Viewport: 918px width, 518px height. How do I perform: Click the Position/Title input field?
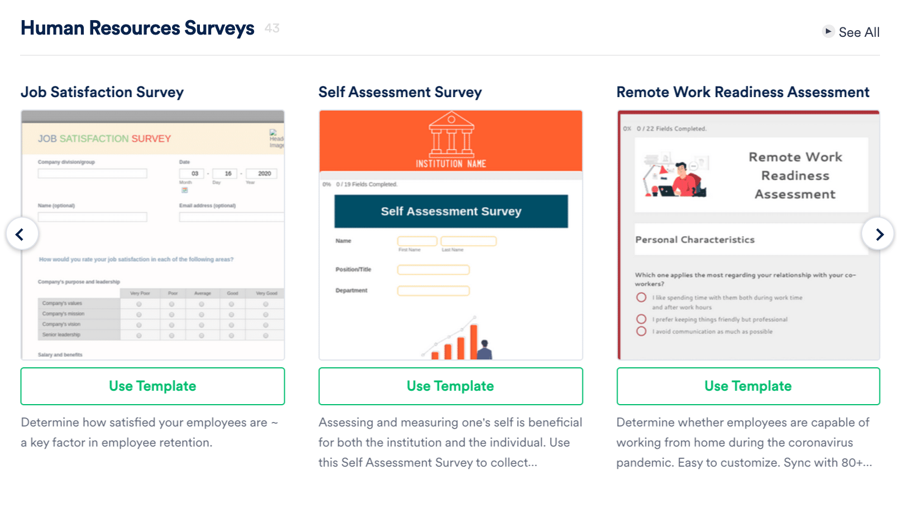pos(433,270)
